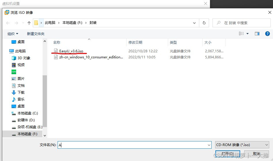Read the 2022/10/28 12:22 modified date

(x=143, y=51)
